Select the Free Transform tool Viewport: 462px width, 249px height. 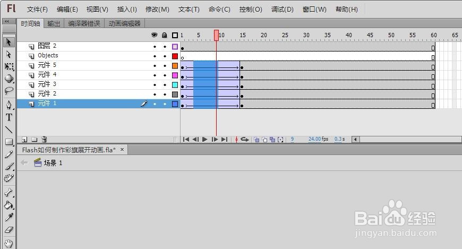tap(9, 66)
